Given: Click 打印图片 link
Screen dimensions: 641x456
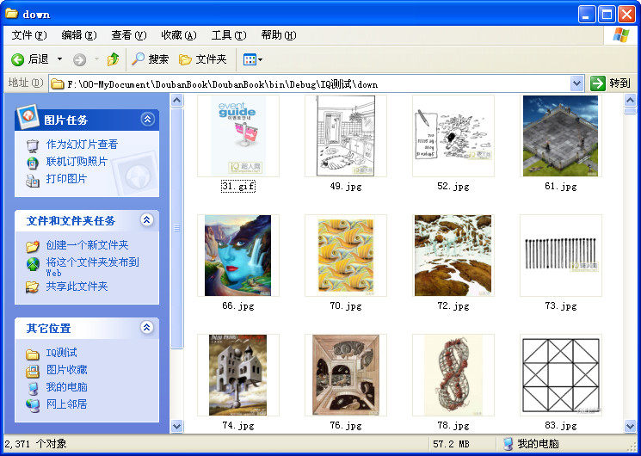Looking at the screenshot, I should click(x=66, y=179).
